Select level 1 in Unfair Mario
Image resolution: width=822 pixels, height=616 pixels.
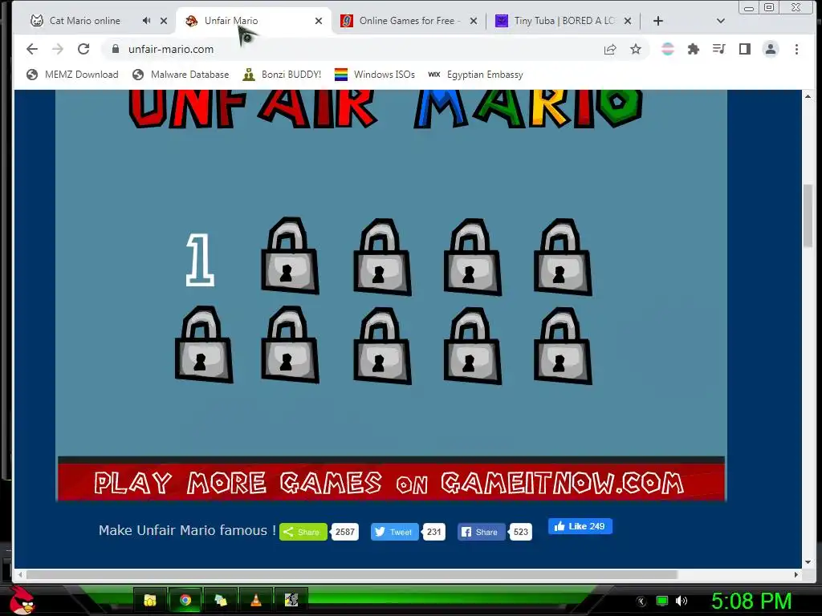click(x=200, y=260)
